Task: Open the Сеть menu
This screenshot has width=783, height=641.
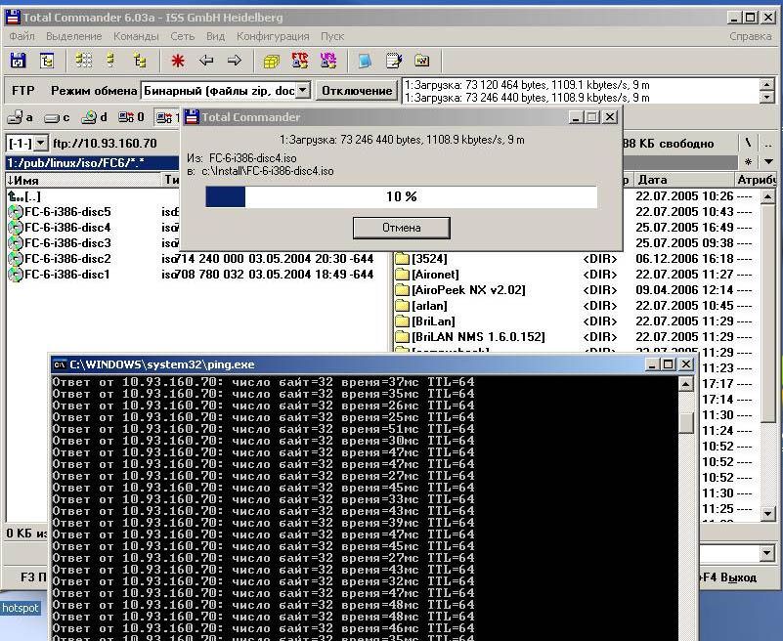Action: 182,36
